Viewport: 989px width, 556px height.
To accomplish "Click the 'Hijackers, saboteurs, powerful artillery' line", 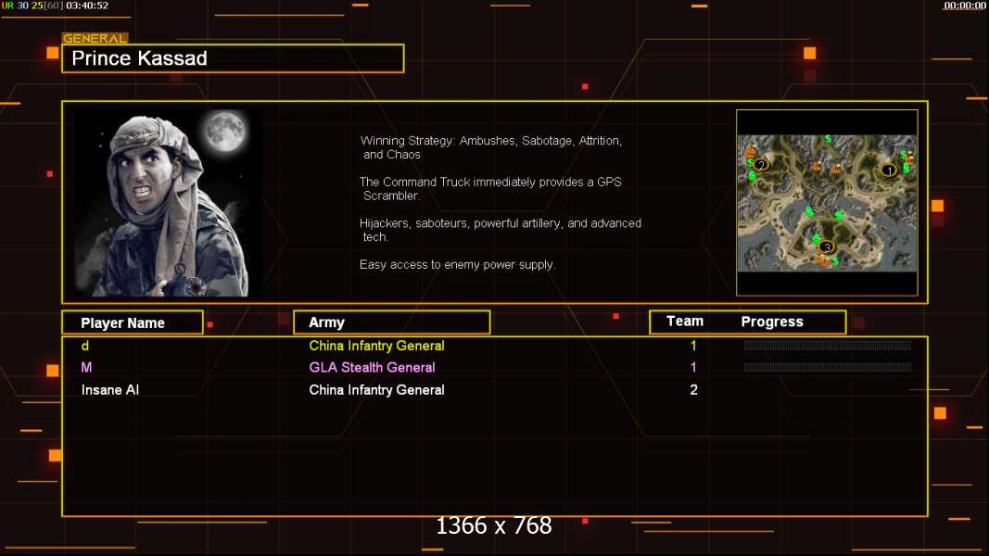I will tap(501, 230).
